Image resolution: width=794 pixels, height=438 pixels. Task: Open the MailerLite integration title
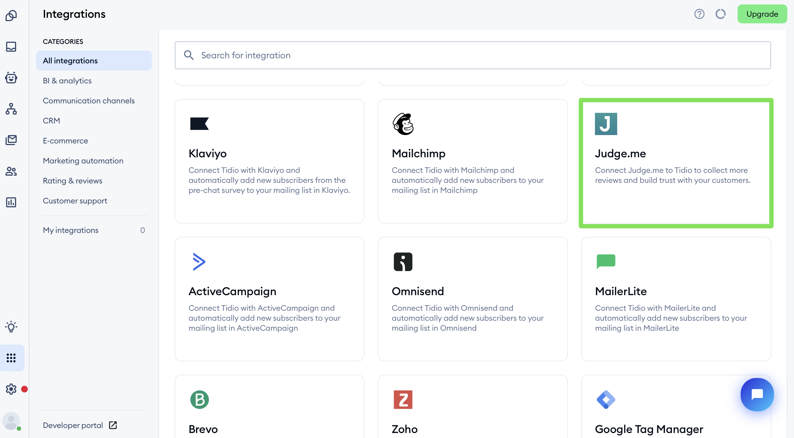(621, 291)
